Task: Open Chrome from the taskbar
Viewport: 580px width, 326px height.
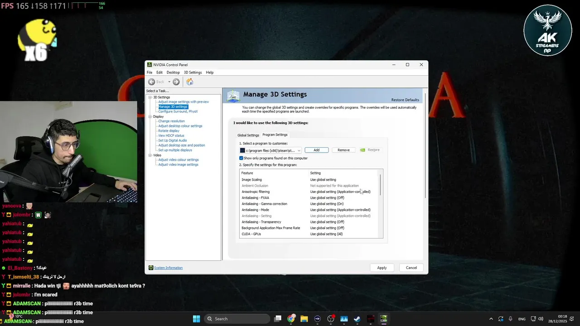Action: [x=291, y=319]
